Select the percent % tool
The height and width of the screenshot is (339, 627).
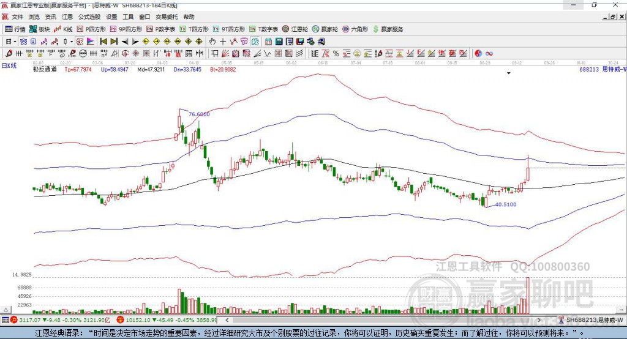(336, 53)
